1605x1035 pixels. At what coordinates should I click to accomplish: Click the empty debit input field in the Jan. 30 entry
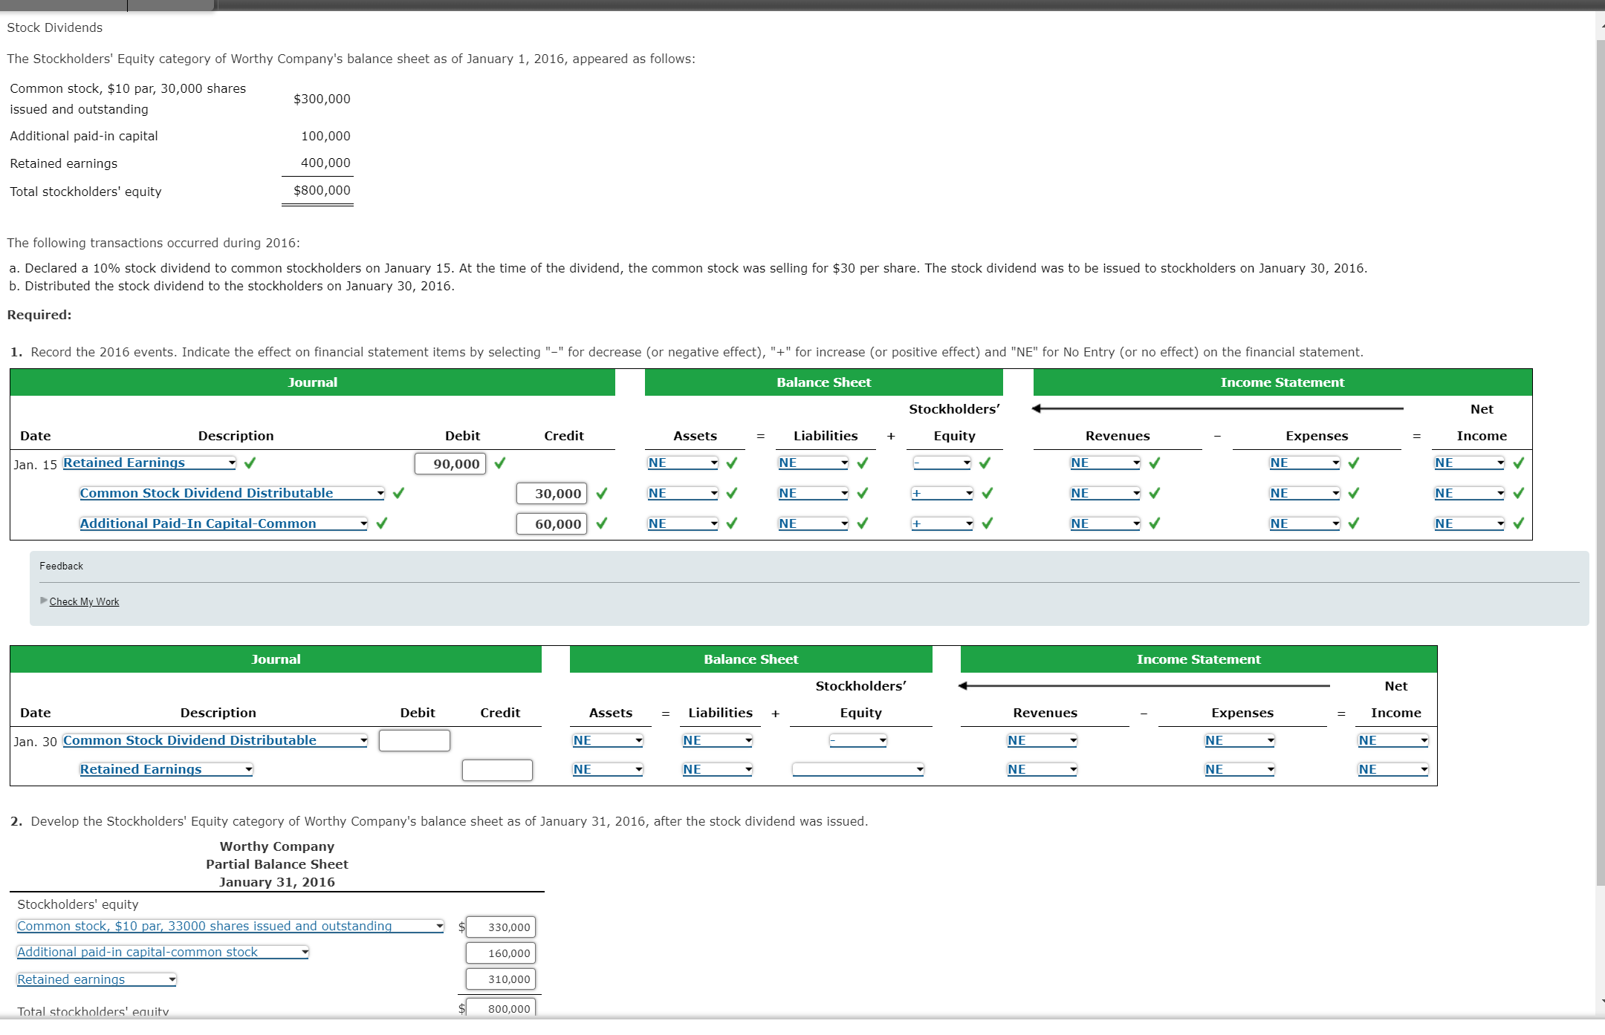pos(414,740)
